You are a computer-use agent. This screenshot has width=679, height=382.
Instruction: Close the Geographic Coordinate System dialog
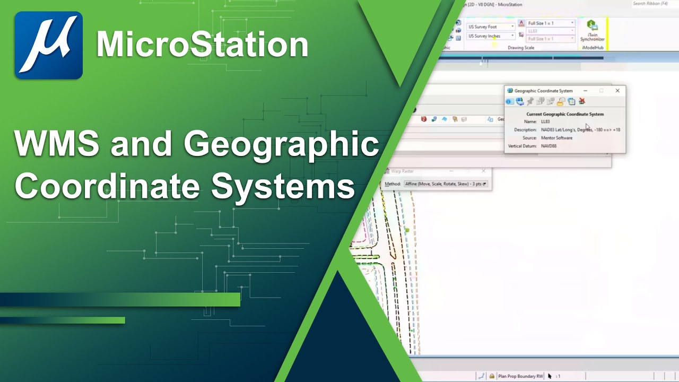(617, 91)
